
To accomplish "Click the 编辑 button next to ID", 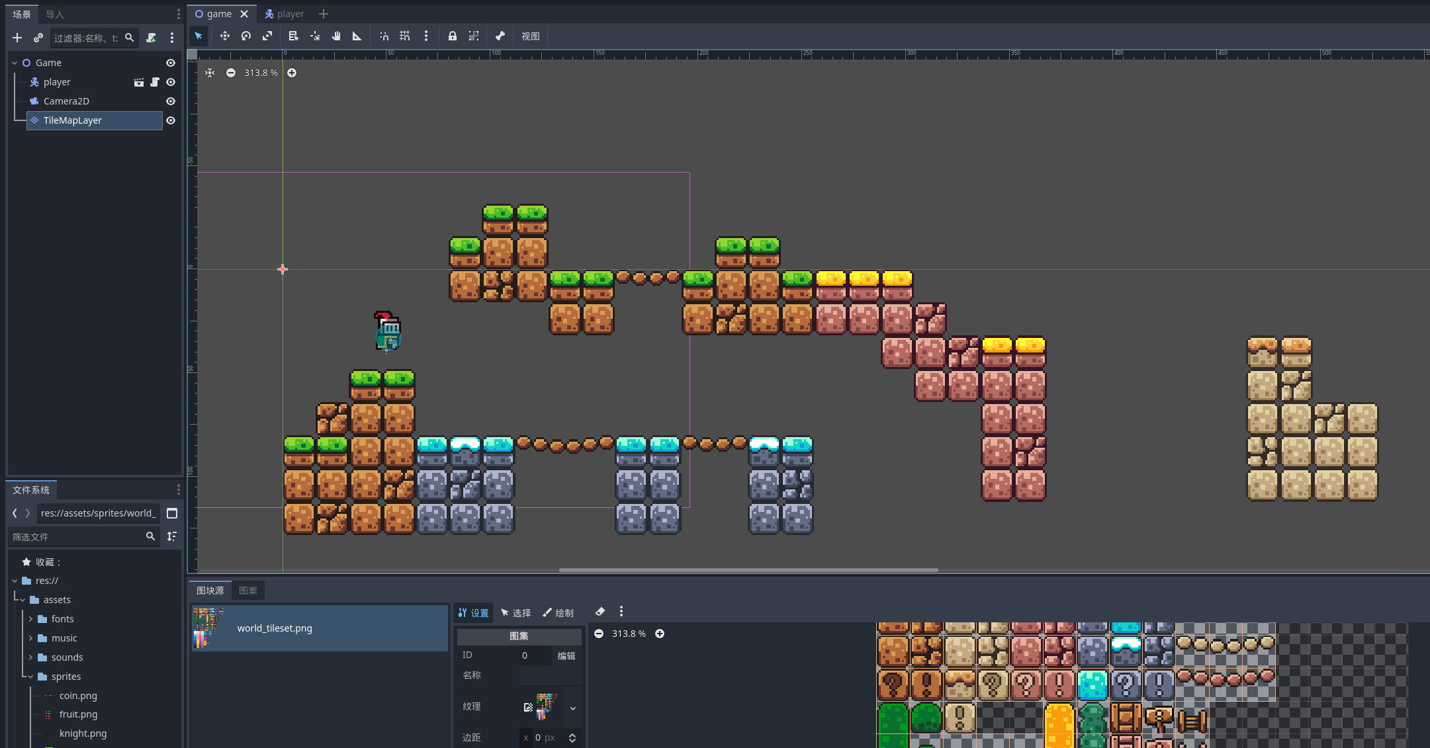I will pos(566,655).
